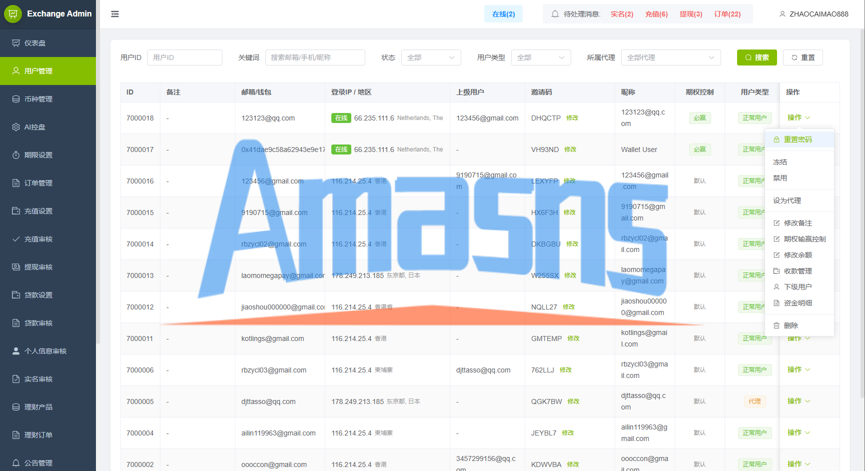Open 订单管理 in the sidebar
The height and width of the screenshot is (471, 865).
(x=48, y=183)
